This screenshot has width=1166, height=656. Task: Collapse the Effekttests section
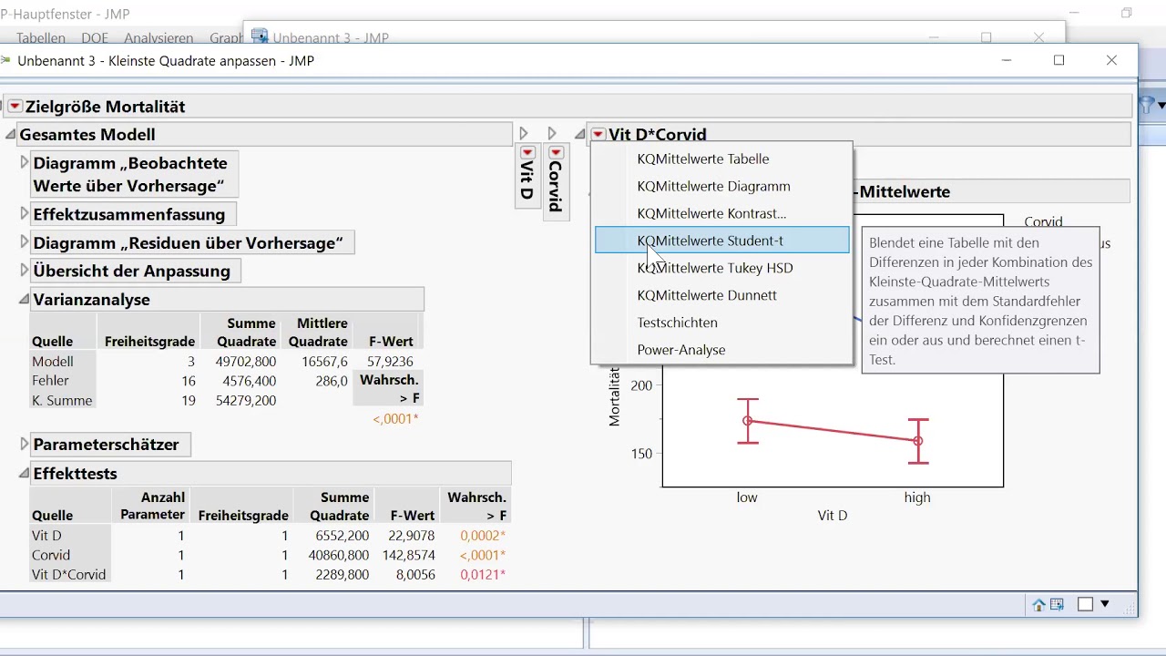(24, 474)
